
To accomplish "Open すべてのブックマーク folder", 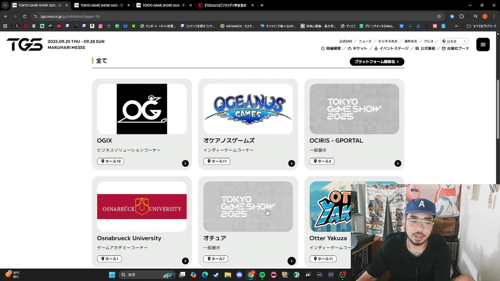I will (481, 26).
